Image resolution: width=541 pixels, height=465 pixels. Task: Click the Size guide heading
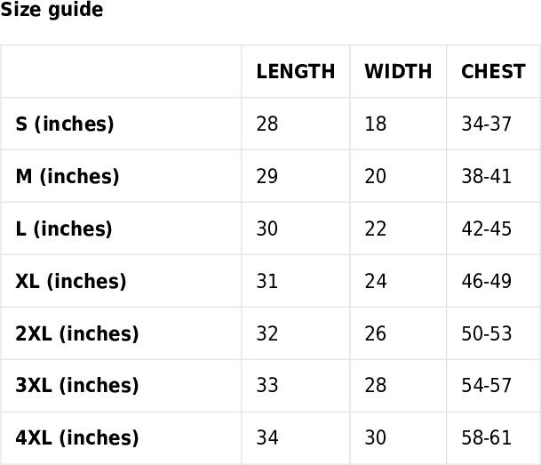[x=52, y=9]
